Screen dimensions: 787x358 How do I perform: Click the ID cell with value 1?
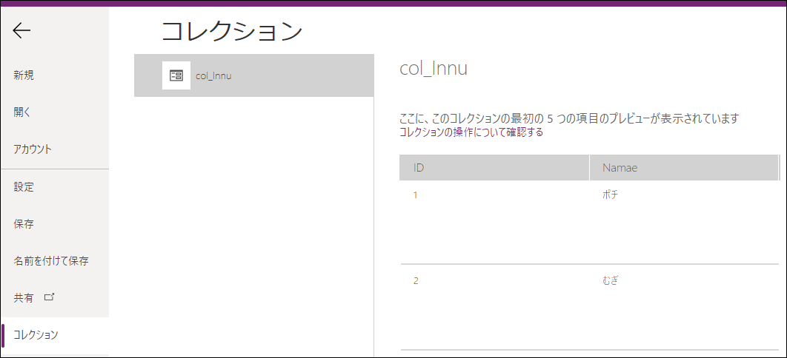coord(416,195)
